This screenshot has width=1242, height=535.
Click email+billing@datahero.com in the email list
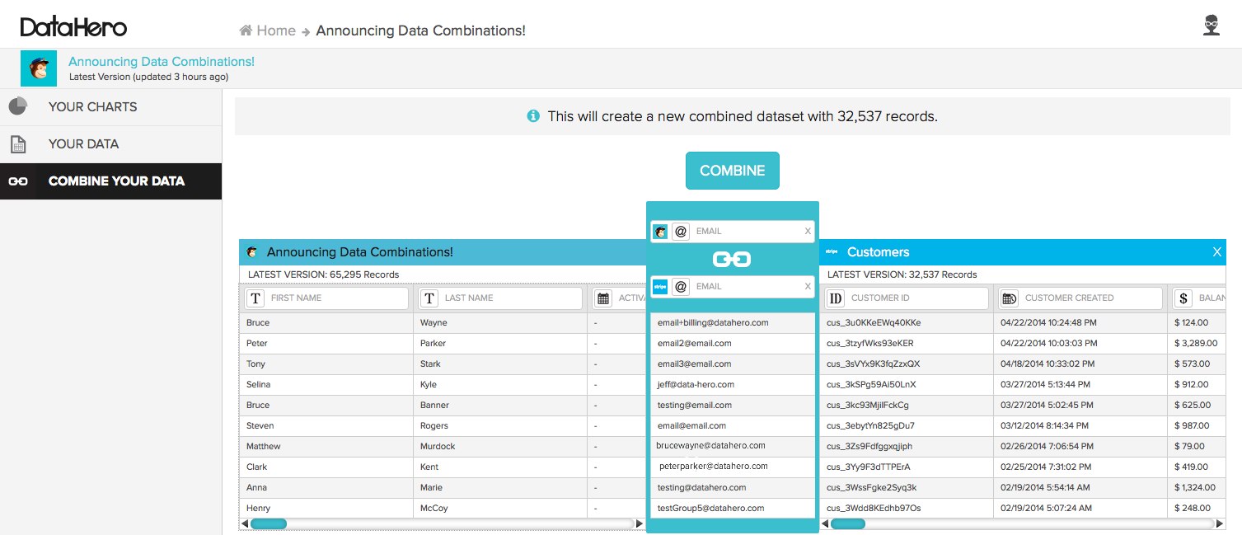click(732, 323)
